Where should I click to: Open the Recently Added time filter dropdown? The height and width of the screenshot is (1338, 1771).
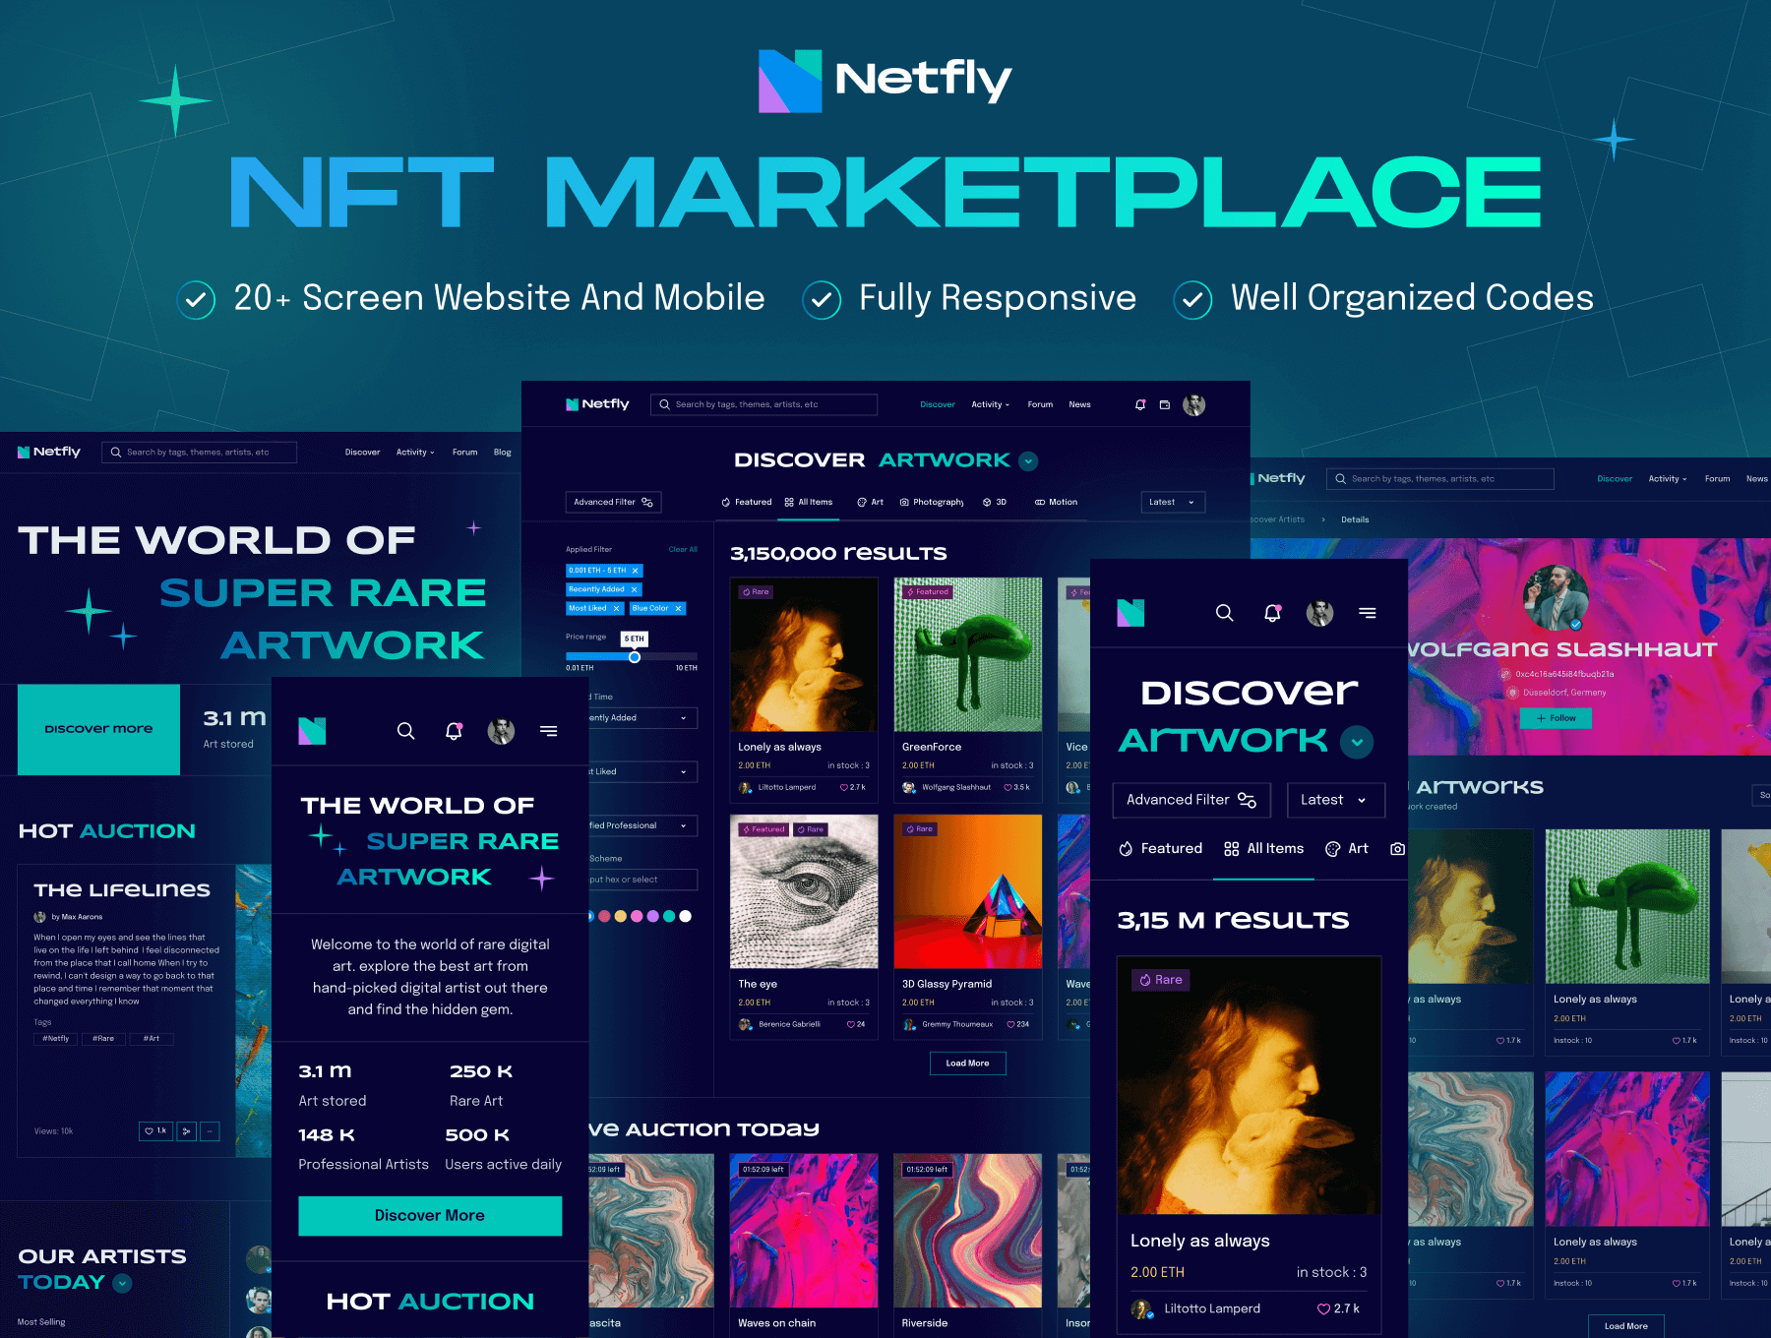tap(642, 718)
